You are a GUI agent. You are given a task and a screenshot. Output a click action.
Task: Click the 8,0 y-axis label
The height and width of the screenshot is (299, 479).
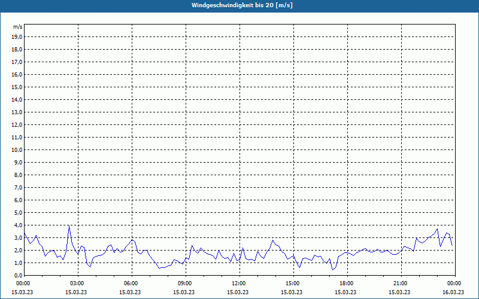pyautogui.click(x=18, y=175)
